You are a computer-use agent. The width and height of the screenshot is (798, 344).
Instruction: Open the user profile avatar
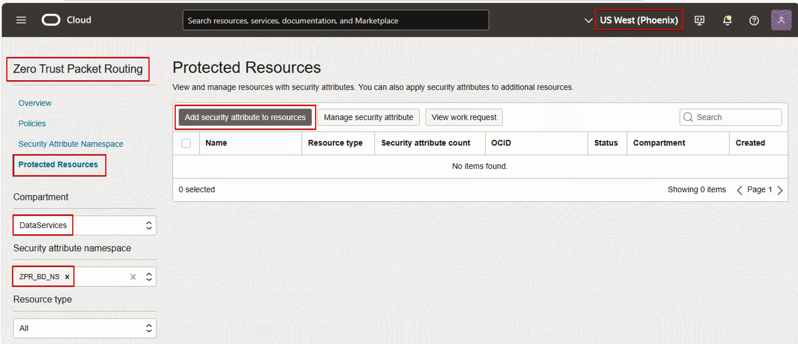[781, 20]
